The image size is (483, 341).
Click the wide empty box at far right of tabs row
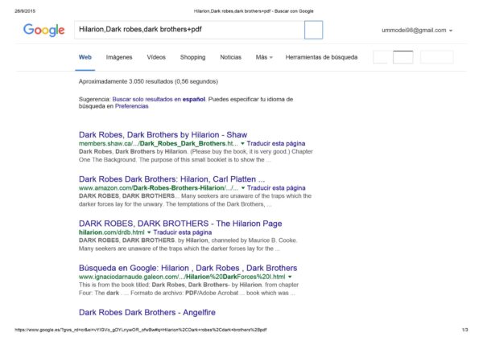(437, 57)
